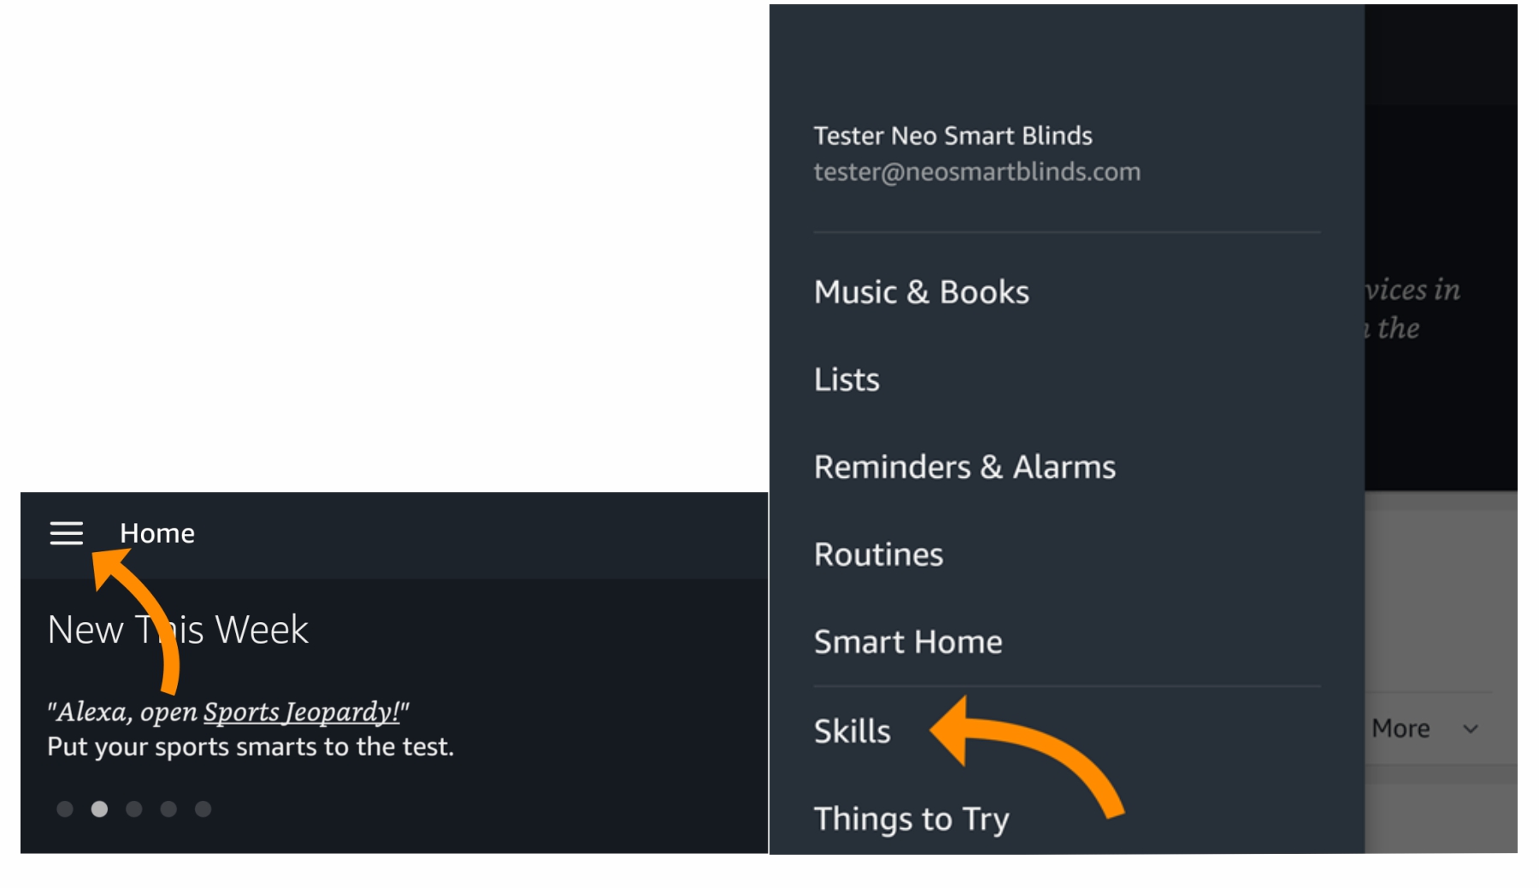Open Music & Books from menu
This screenshot has height=888, width=1539.
coord(921,292)
